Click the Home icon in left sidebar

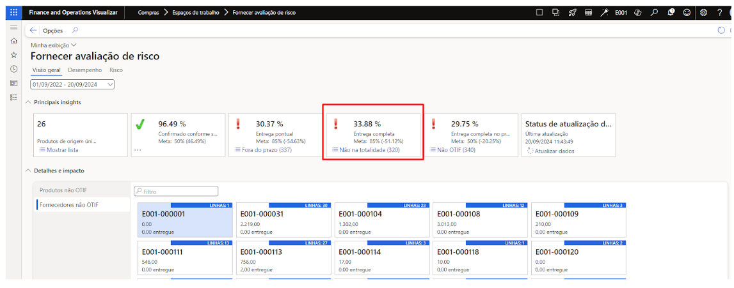pyautogui.click(x=13, y=41)
